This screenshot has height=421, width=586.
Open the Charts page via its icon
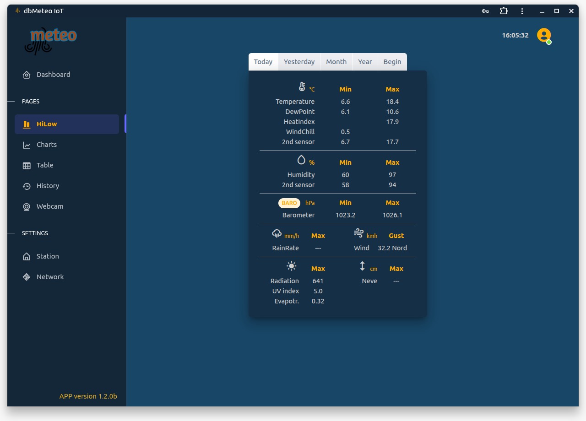[27, 145]
